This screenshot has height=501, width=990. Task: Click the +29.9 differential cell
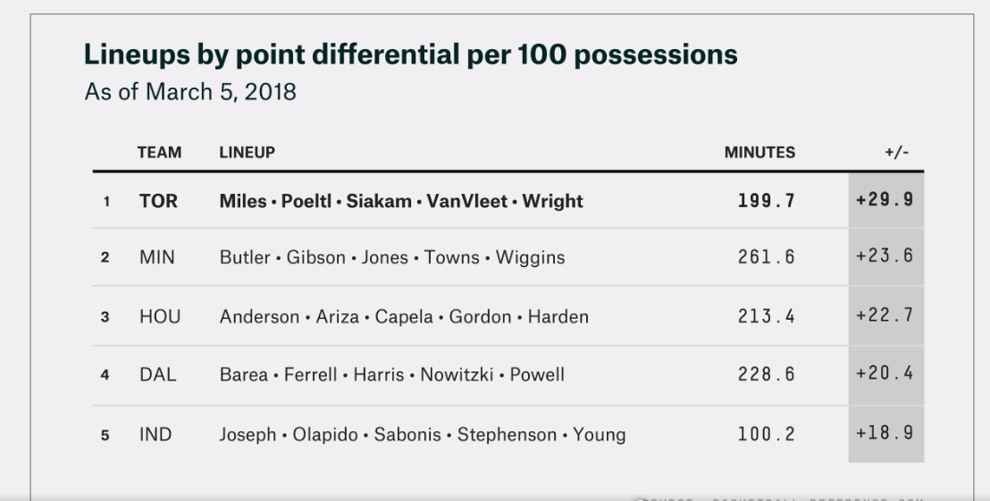tap(885, 200)
